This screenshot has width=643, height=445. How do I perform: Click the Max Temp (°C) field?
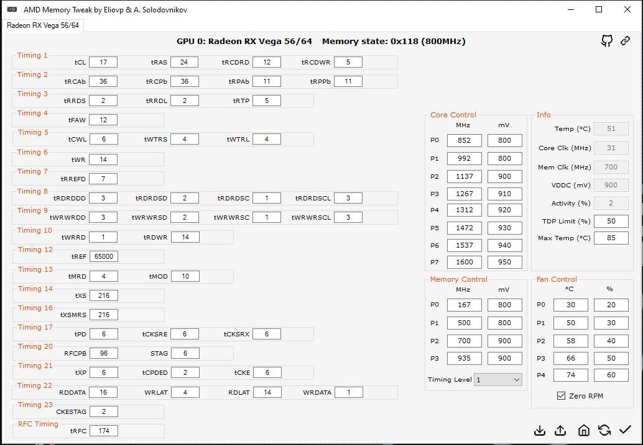point(611,238)
